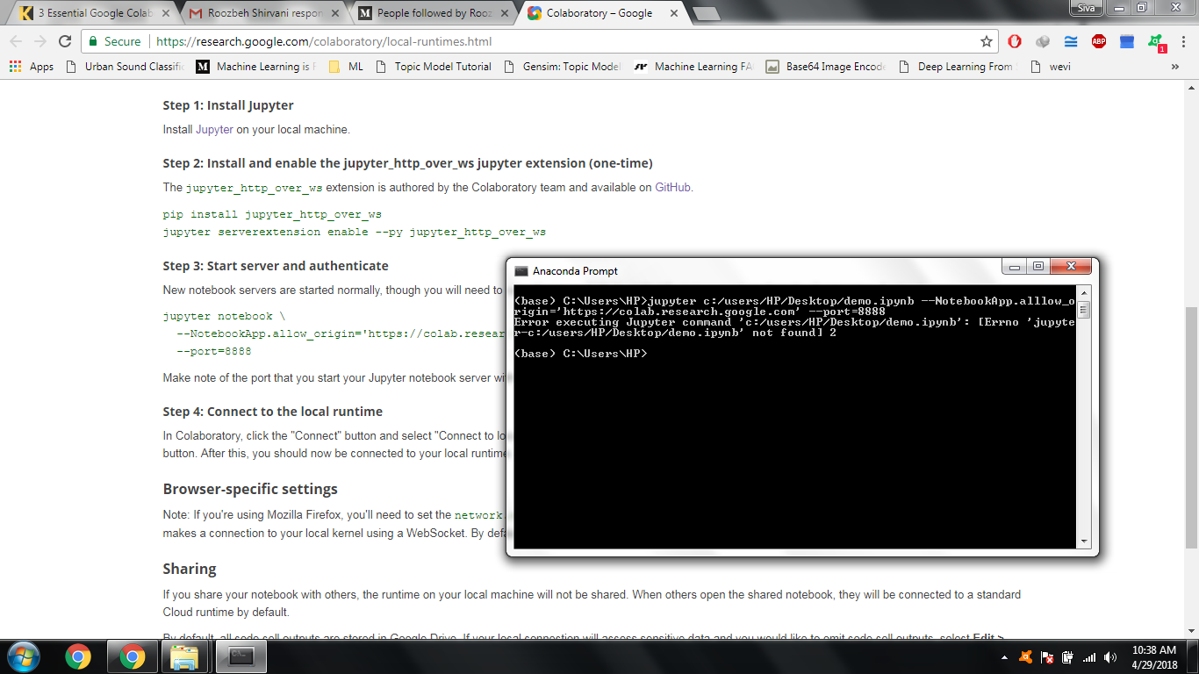
Task: Click the 'Browser-specific settings' heading
Action: coord(250,489)
